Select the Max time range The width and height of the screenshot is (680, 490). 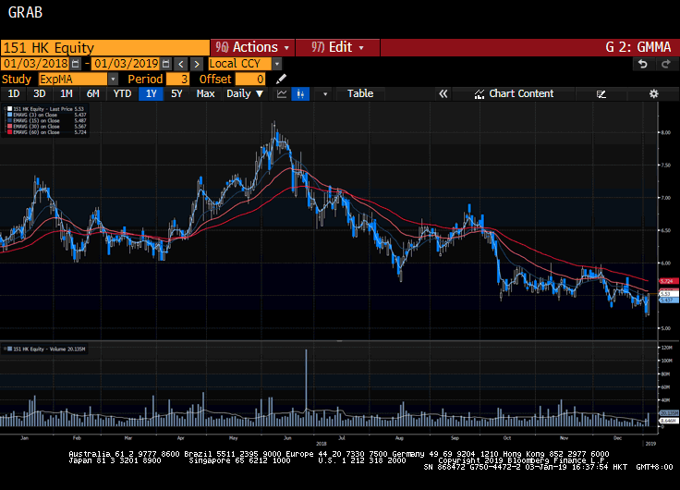(205, 93)
